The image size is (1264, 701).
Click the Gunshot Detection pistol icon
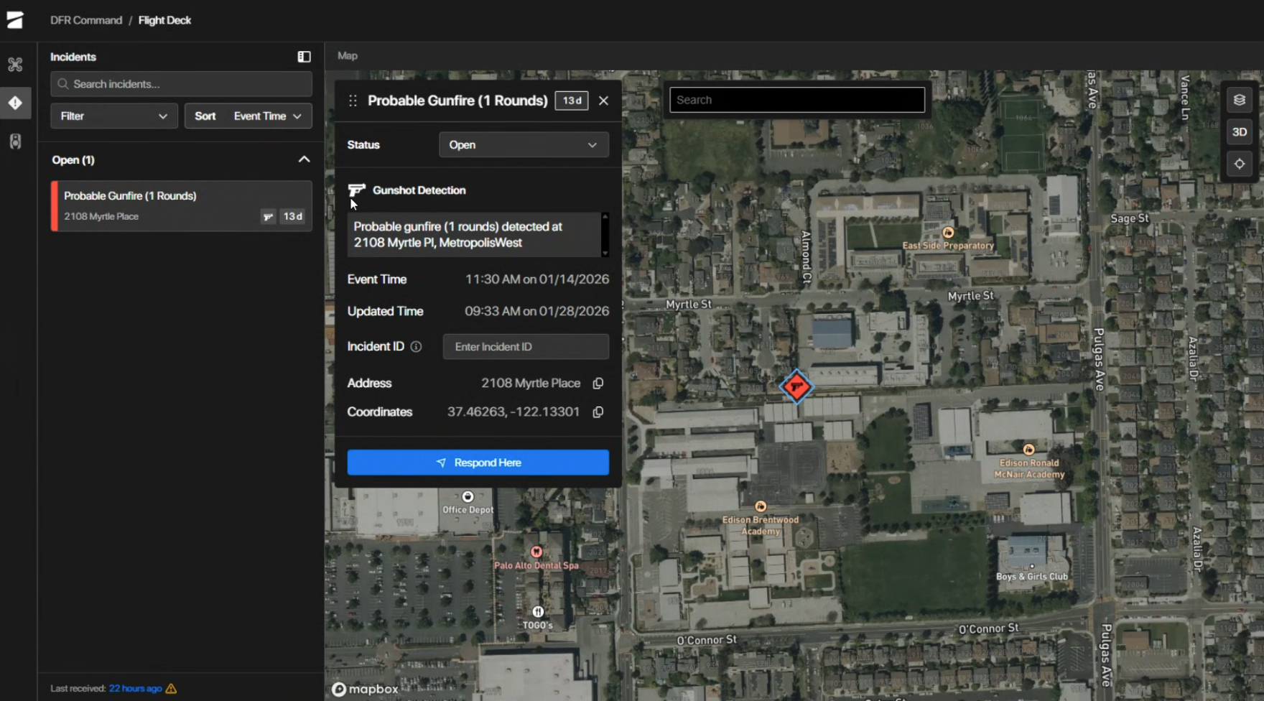pos(356,190)
